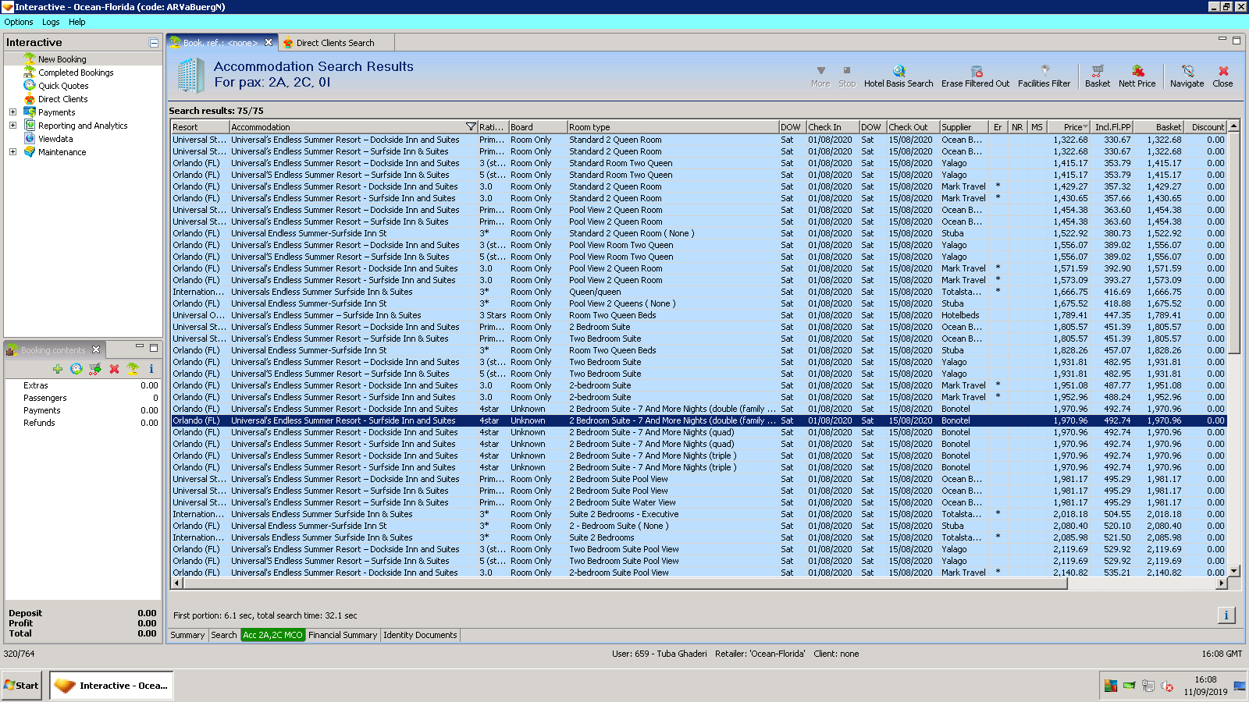Click the clock icon in Booking contents toolbar
The height and width of the screenshot is (702, 1249).
(x=77, y=369)
